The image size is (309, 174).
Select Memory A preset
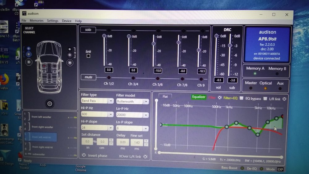(x=255, y=73)
